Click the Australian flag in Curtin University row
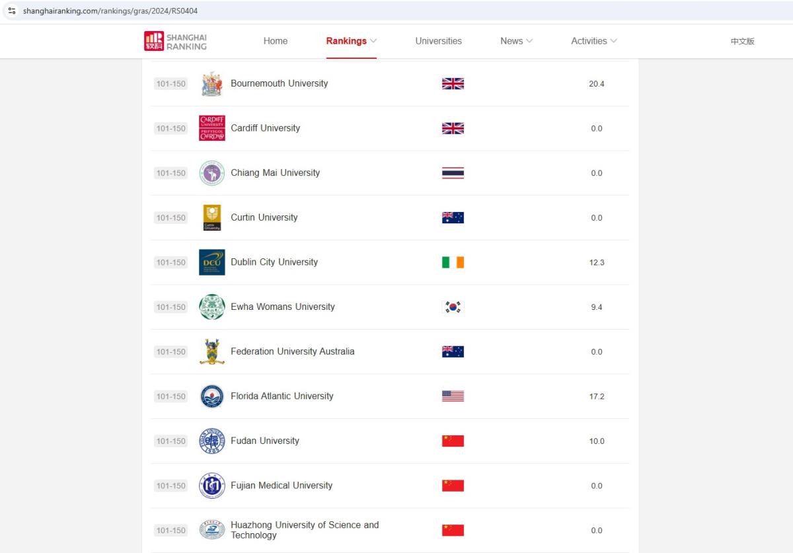The height and width of the screenshot is (553, 793). [453, 217]
